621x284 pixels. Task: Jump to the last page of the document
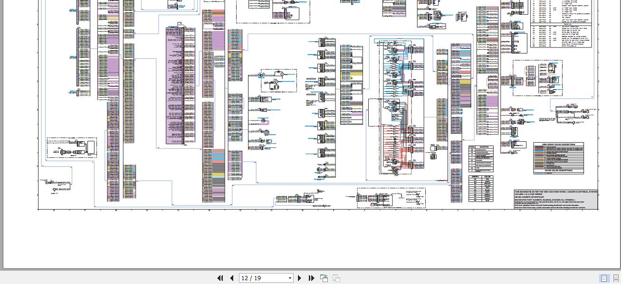311,278
